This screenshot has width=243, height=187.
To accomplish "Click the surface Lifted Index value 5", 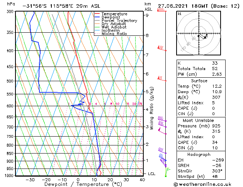I will [x=214, y=103].
